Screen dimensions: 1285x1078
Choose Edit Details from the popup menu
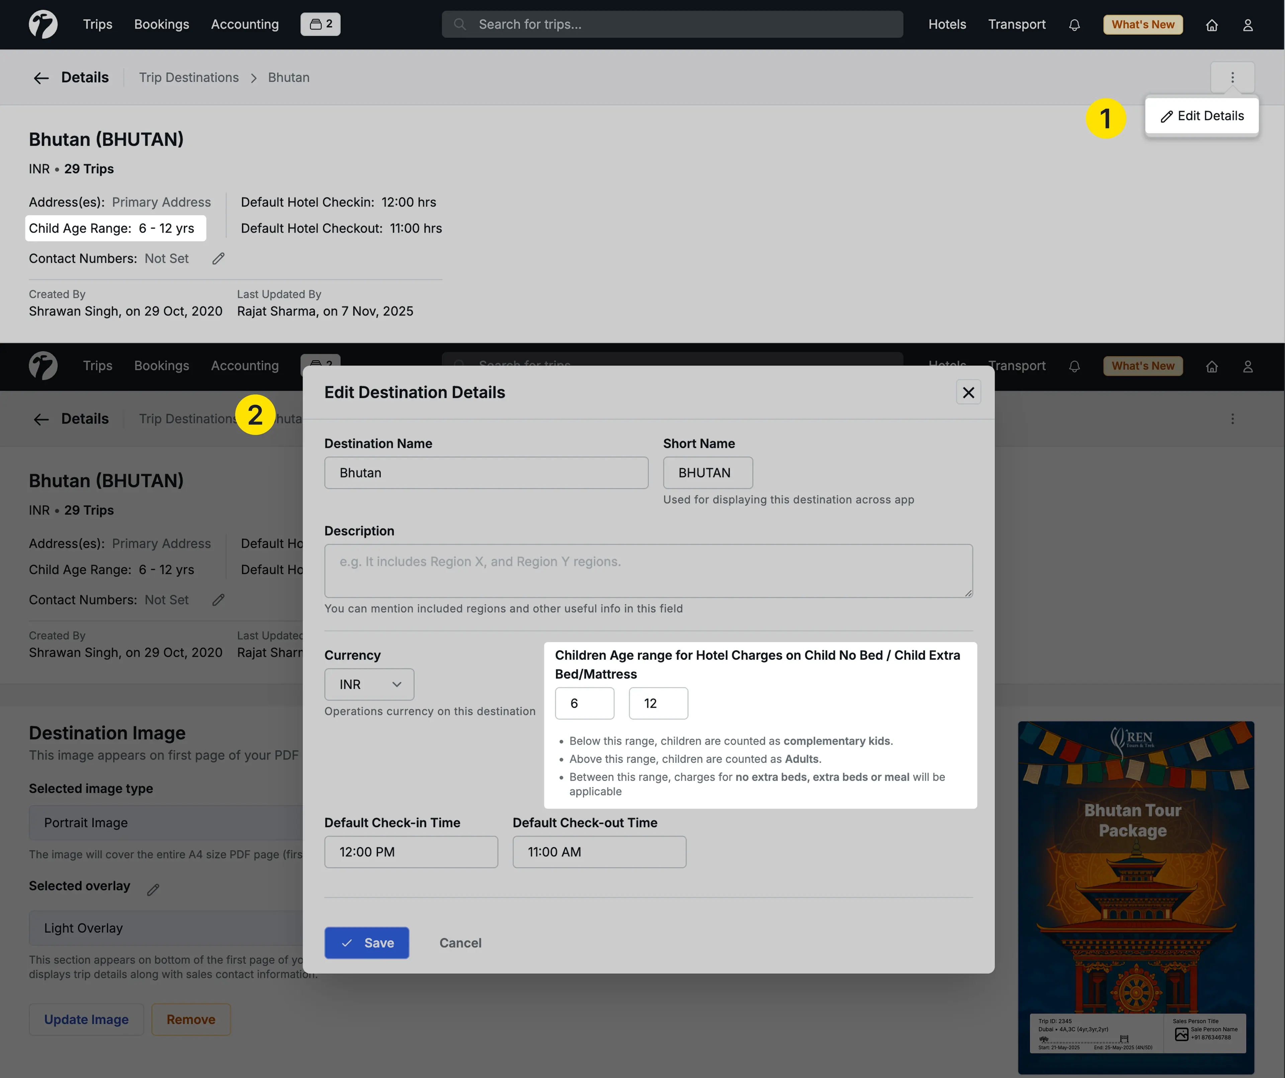click(x=1202, y=116)
